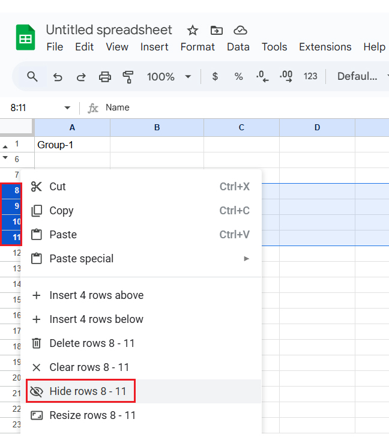Expand hidden rows with up arrow at row 1
Image resolution: width=389 pixels, height=446 pixels.
coord(5,147)
